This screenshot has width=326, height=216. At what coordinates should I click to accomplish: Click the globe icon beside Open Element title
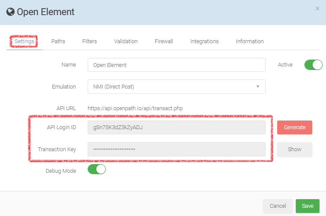(10, 12)
